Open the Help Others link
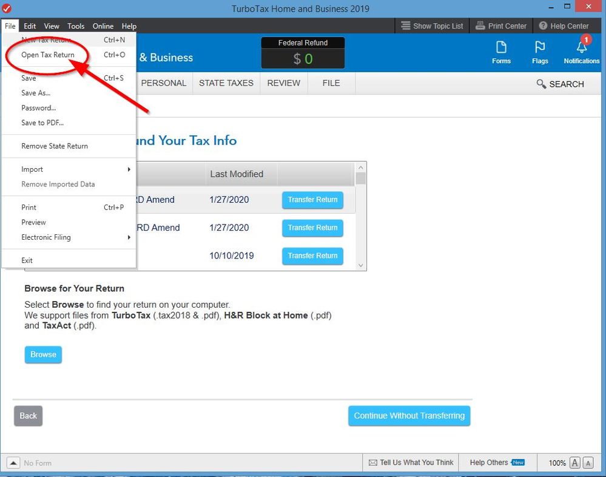The width and height of the screenshot is (606, 477). click(x=497, y=462)
